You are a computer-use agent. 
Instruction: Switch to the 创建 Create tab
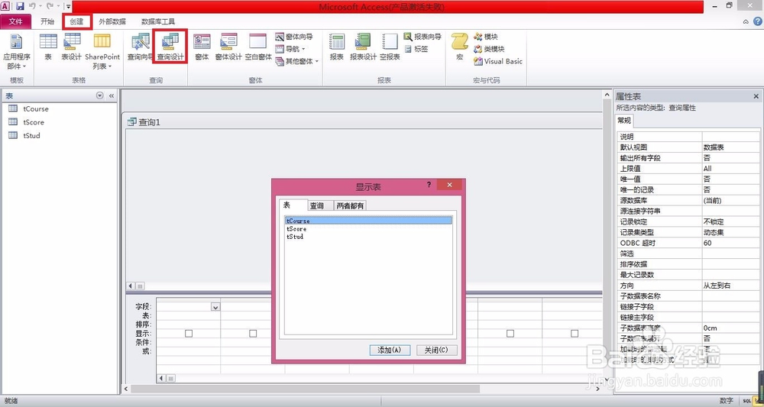76,21
